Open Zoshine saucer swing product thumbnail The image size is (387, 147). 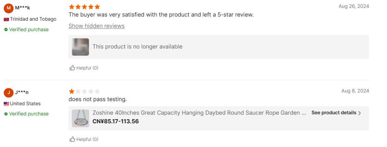coord(80,118)
